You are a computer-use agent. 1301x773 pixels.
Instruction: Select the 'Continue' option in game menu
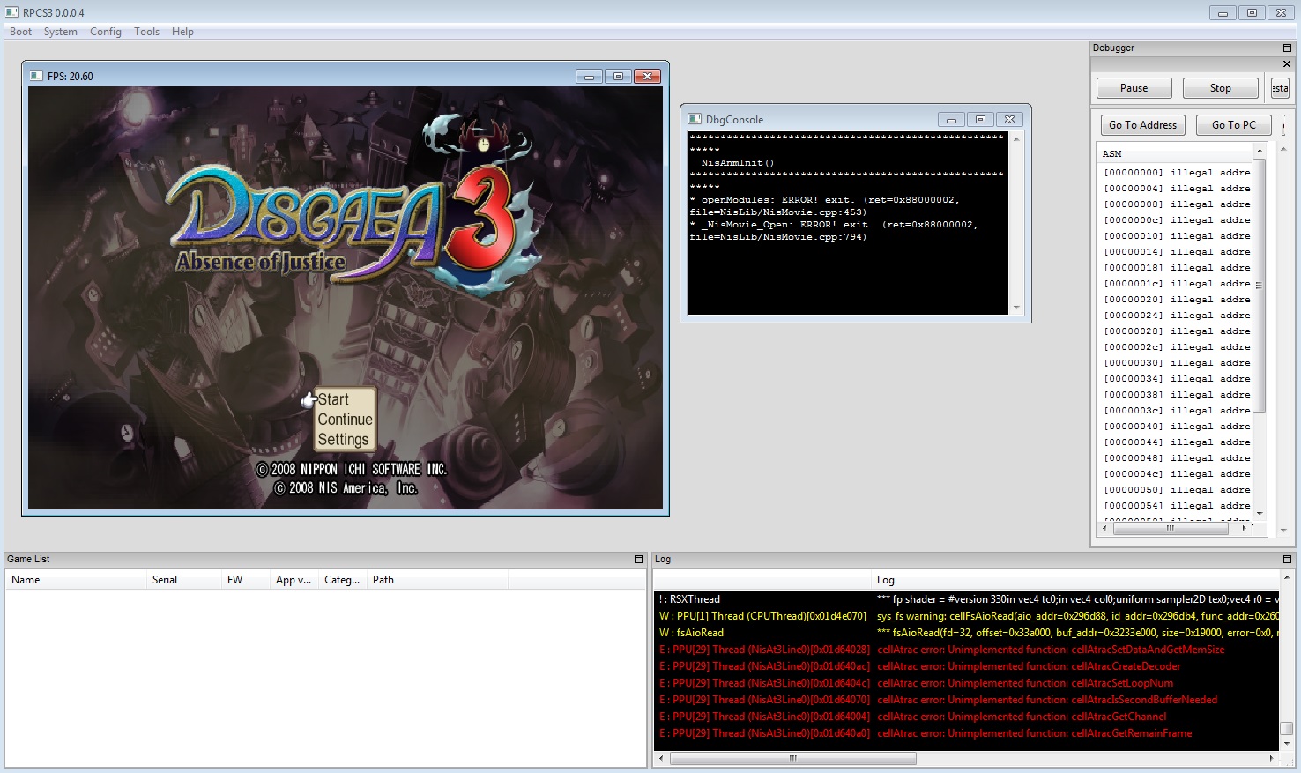click(x=345, y=420)
